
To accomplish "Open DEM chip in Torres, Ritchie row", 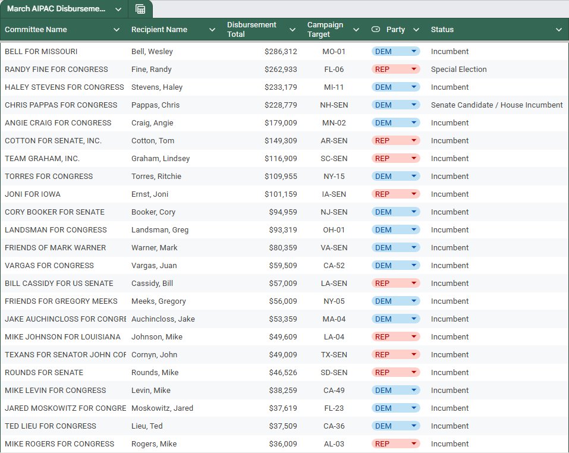I will point(395,177).
